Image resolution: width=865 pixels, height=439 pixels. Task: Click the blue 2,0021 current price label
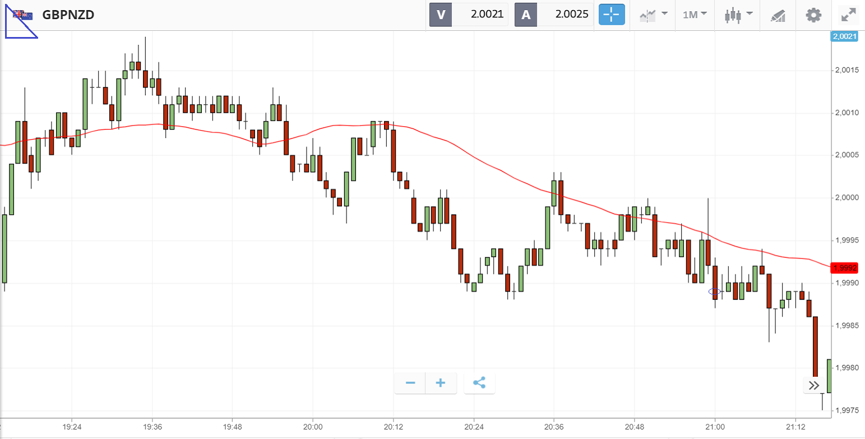pos(844,36)
